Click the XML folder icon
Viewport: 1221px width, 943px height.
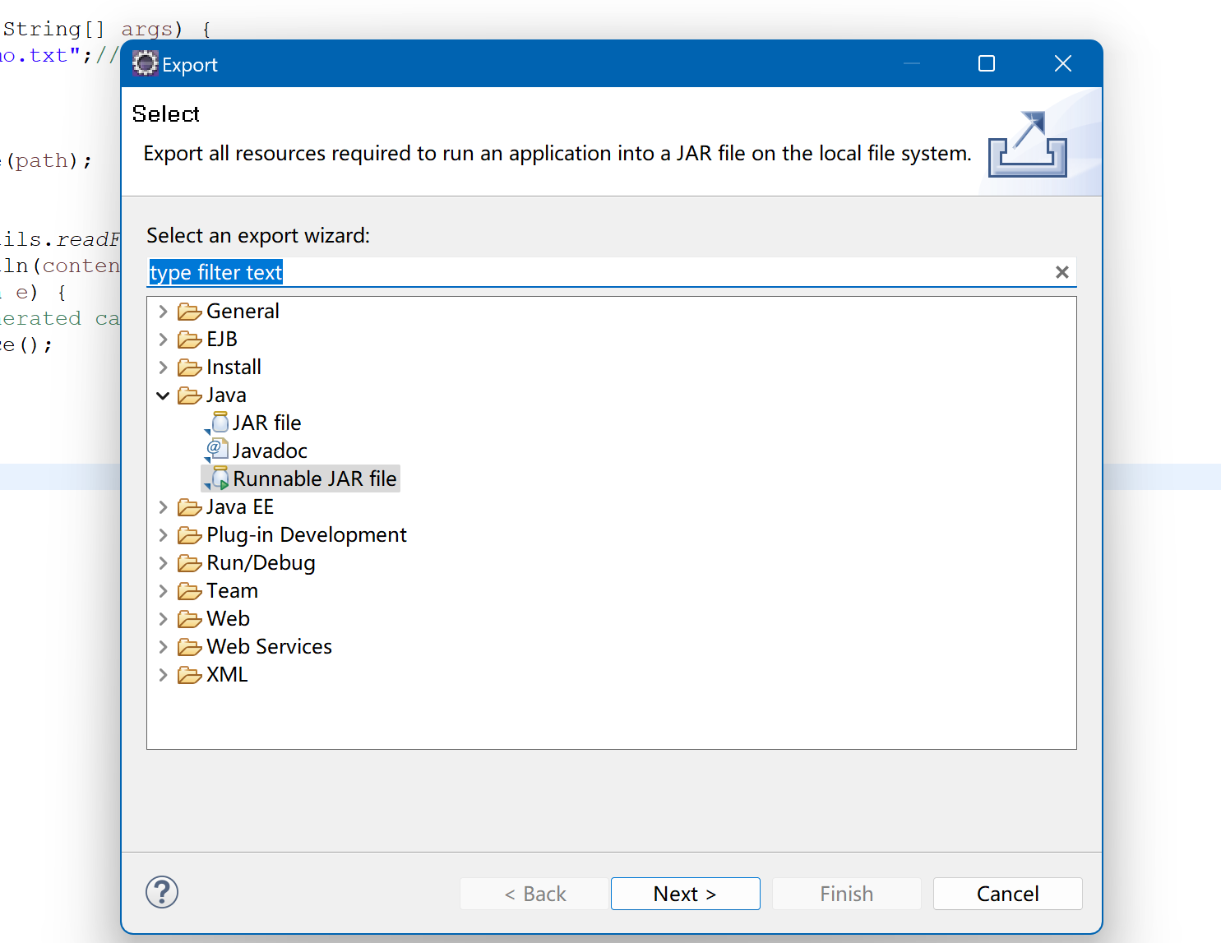coord(190,675)
